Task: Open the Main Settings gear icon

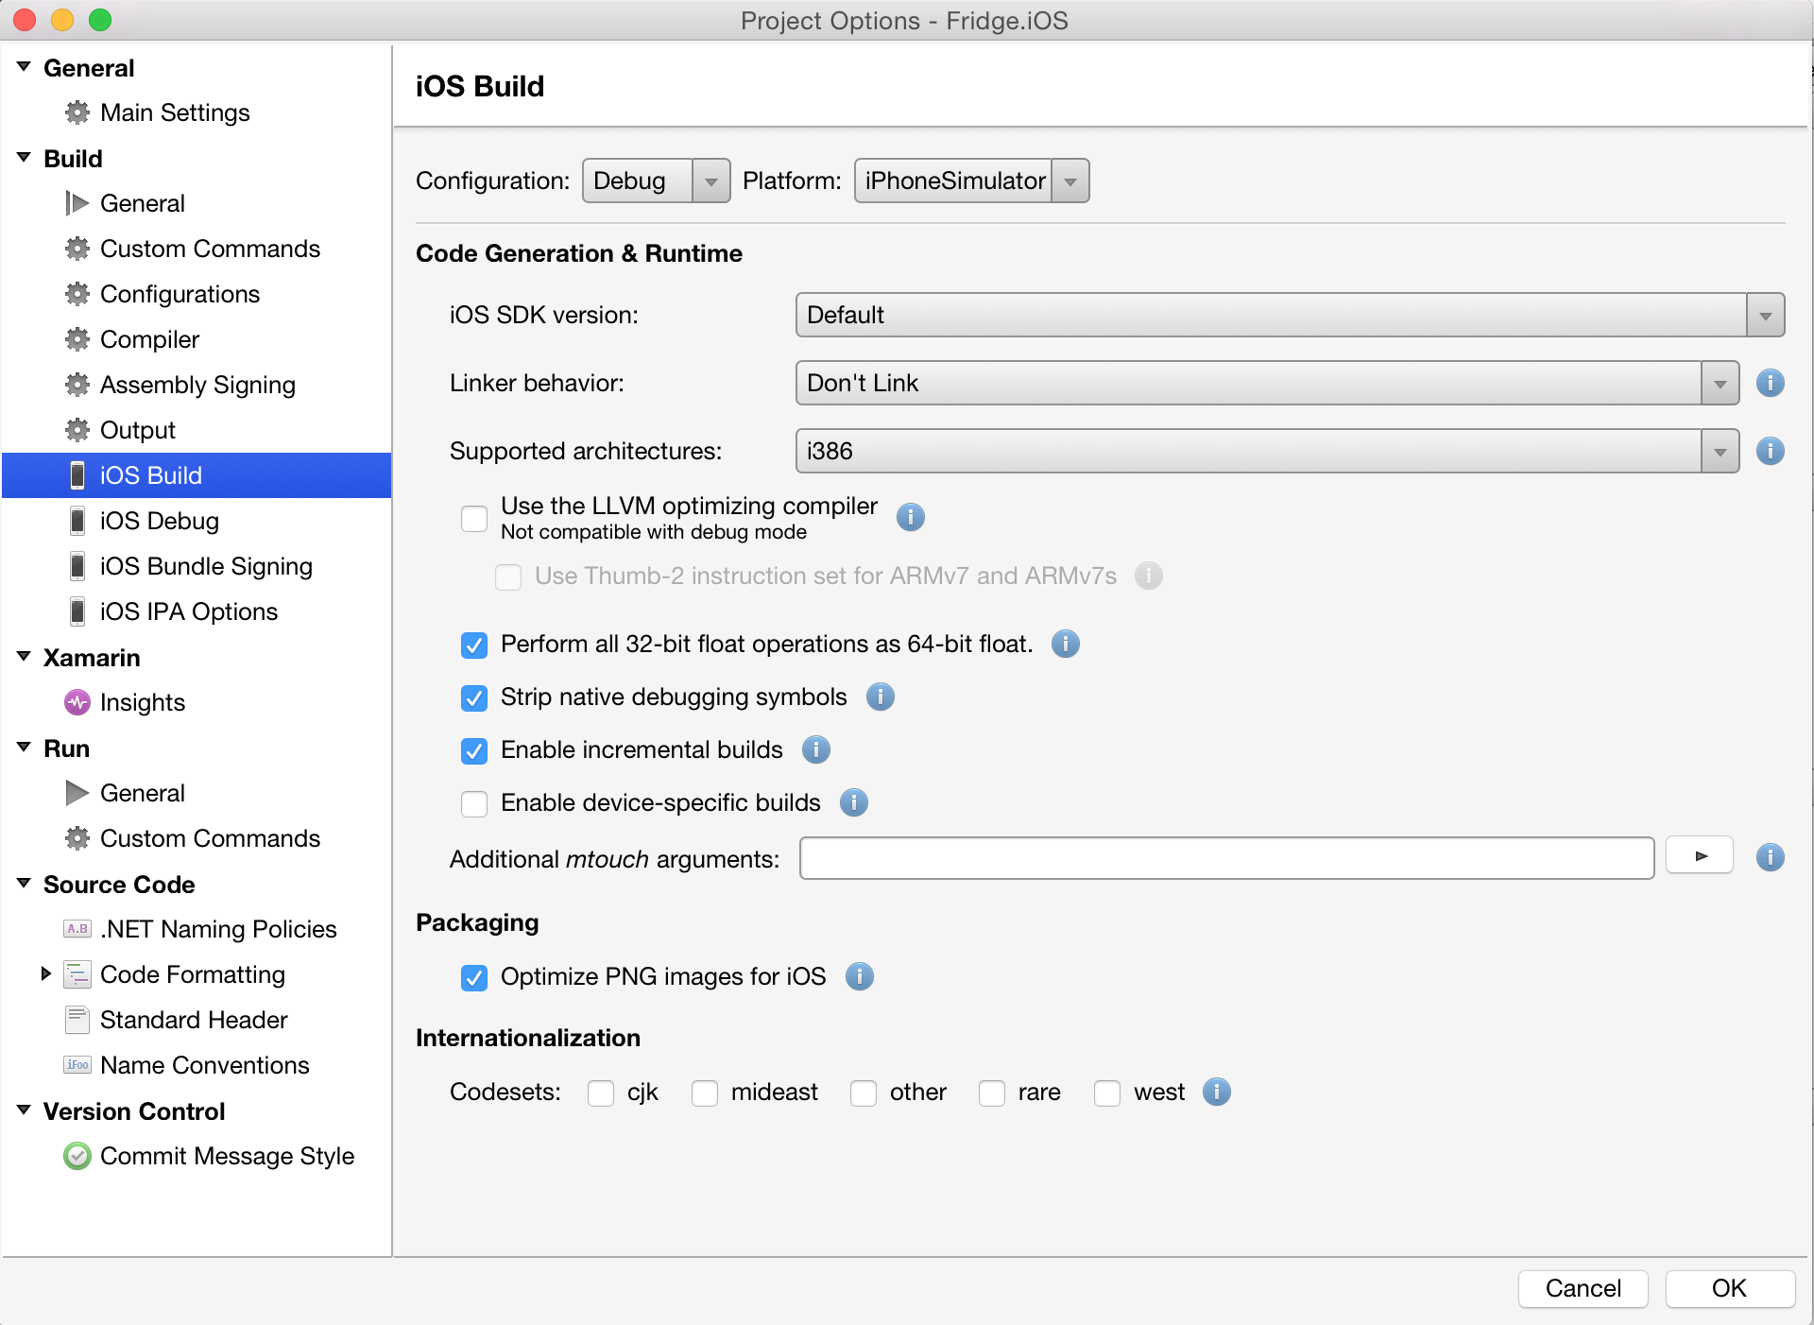Action: click(77, 112)
